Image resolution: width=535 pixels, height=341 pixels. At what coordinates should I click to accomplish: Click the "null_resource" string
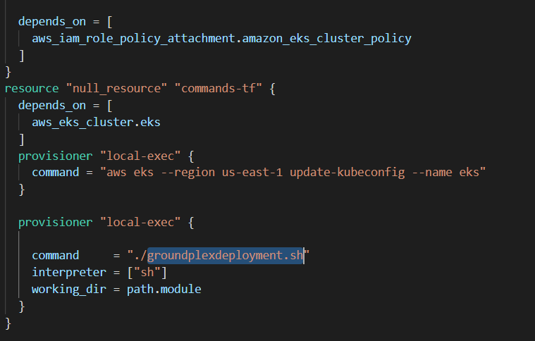coord(116,89)
